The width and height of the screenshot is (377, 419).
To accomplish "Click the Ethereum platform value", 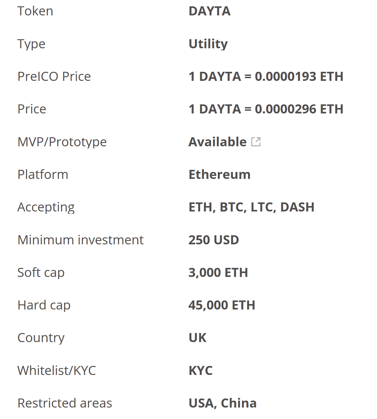I will tap(220, 175).
